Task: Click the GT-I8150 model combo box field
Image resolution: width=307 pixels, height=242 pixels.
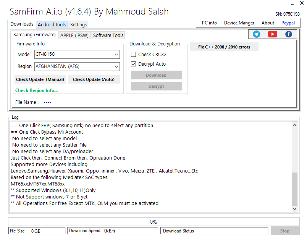Action: pos(77,55)
